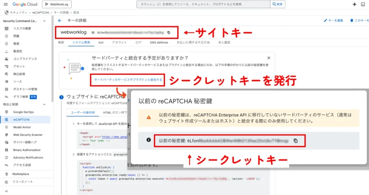Click the Gemini sparkle icon
This screenshot has height=195, width=369.
click(354, 4)
